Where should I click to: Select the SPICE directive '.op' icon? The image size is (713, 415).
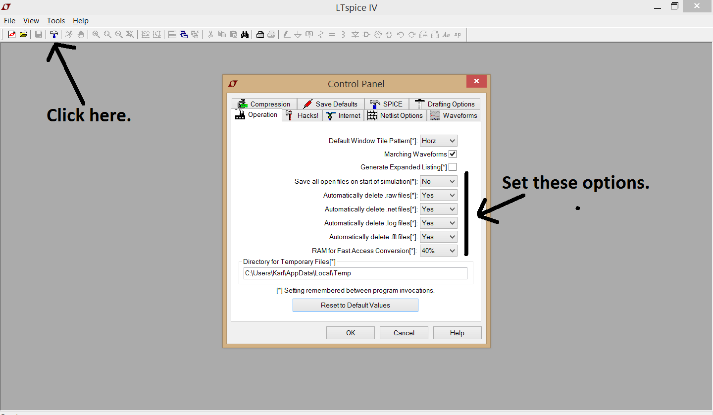click(458, 34)
